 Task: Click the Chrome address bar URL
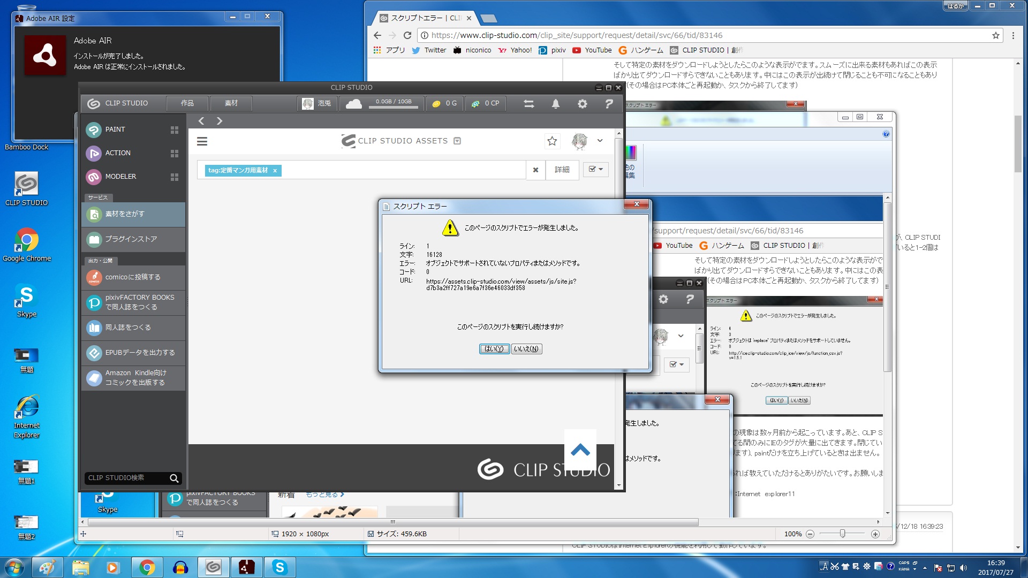[577, 35]
